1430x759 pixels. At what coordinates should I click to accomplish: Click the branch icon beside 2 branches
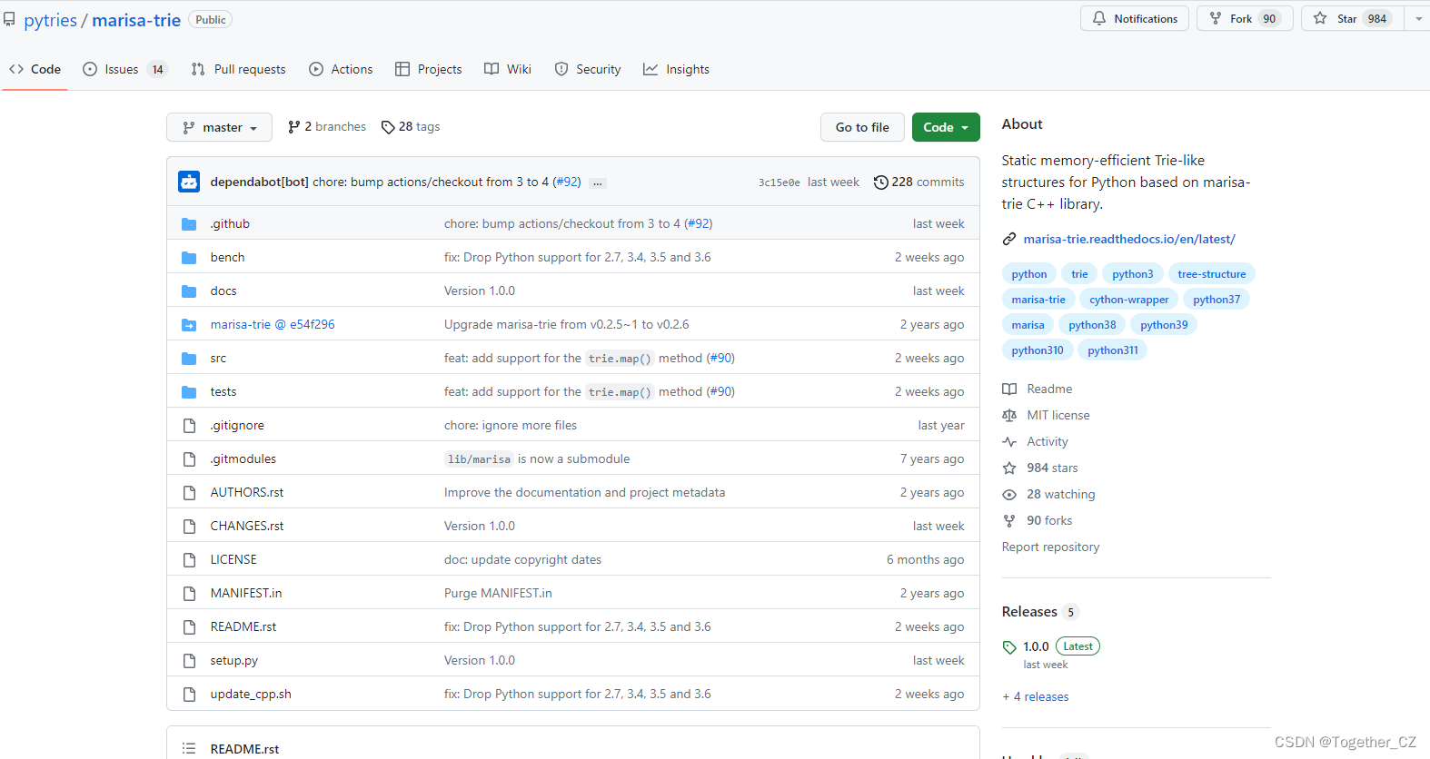tap(293, 127)
